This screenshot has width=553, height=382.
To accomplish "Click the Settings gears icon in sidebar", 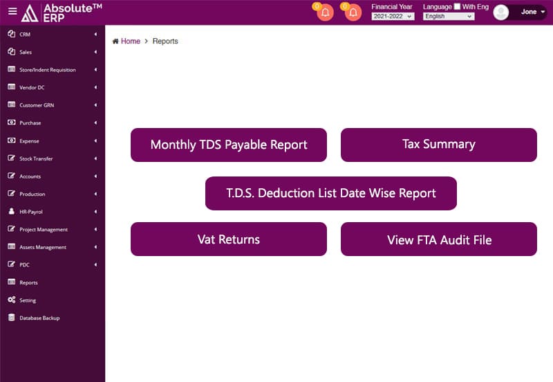I will click(x=12, y=300).
